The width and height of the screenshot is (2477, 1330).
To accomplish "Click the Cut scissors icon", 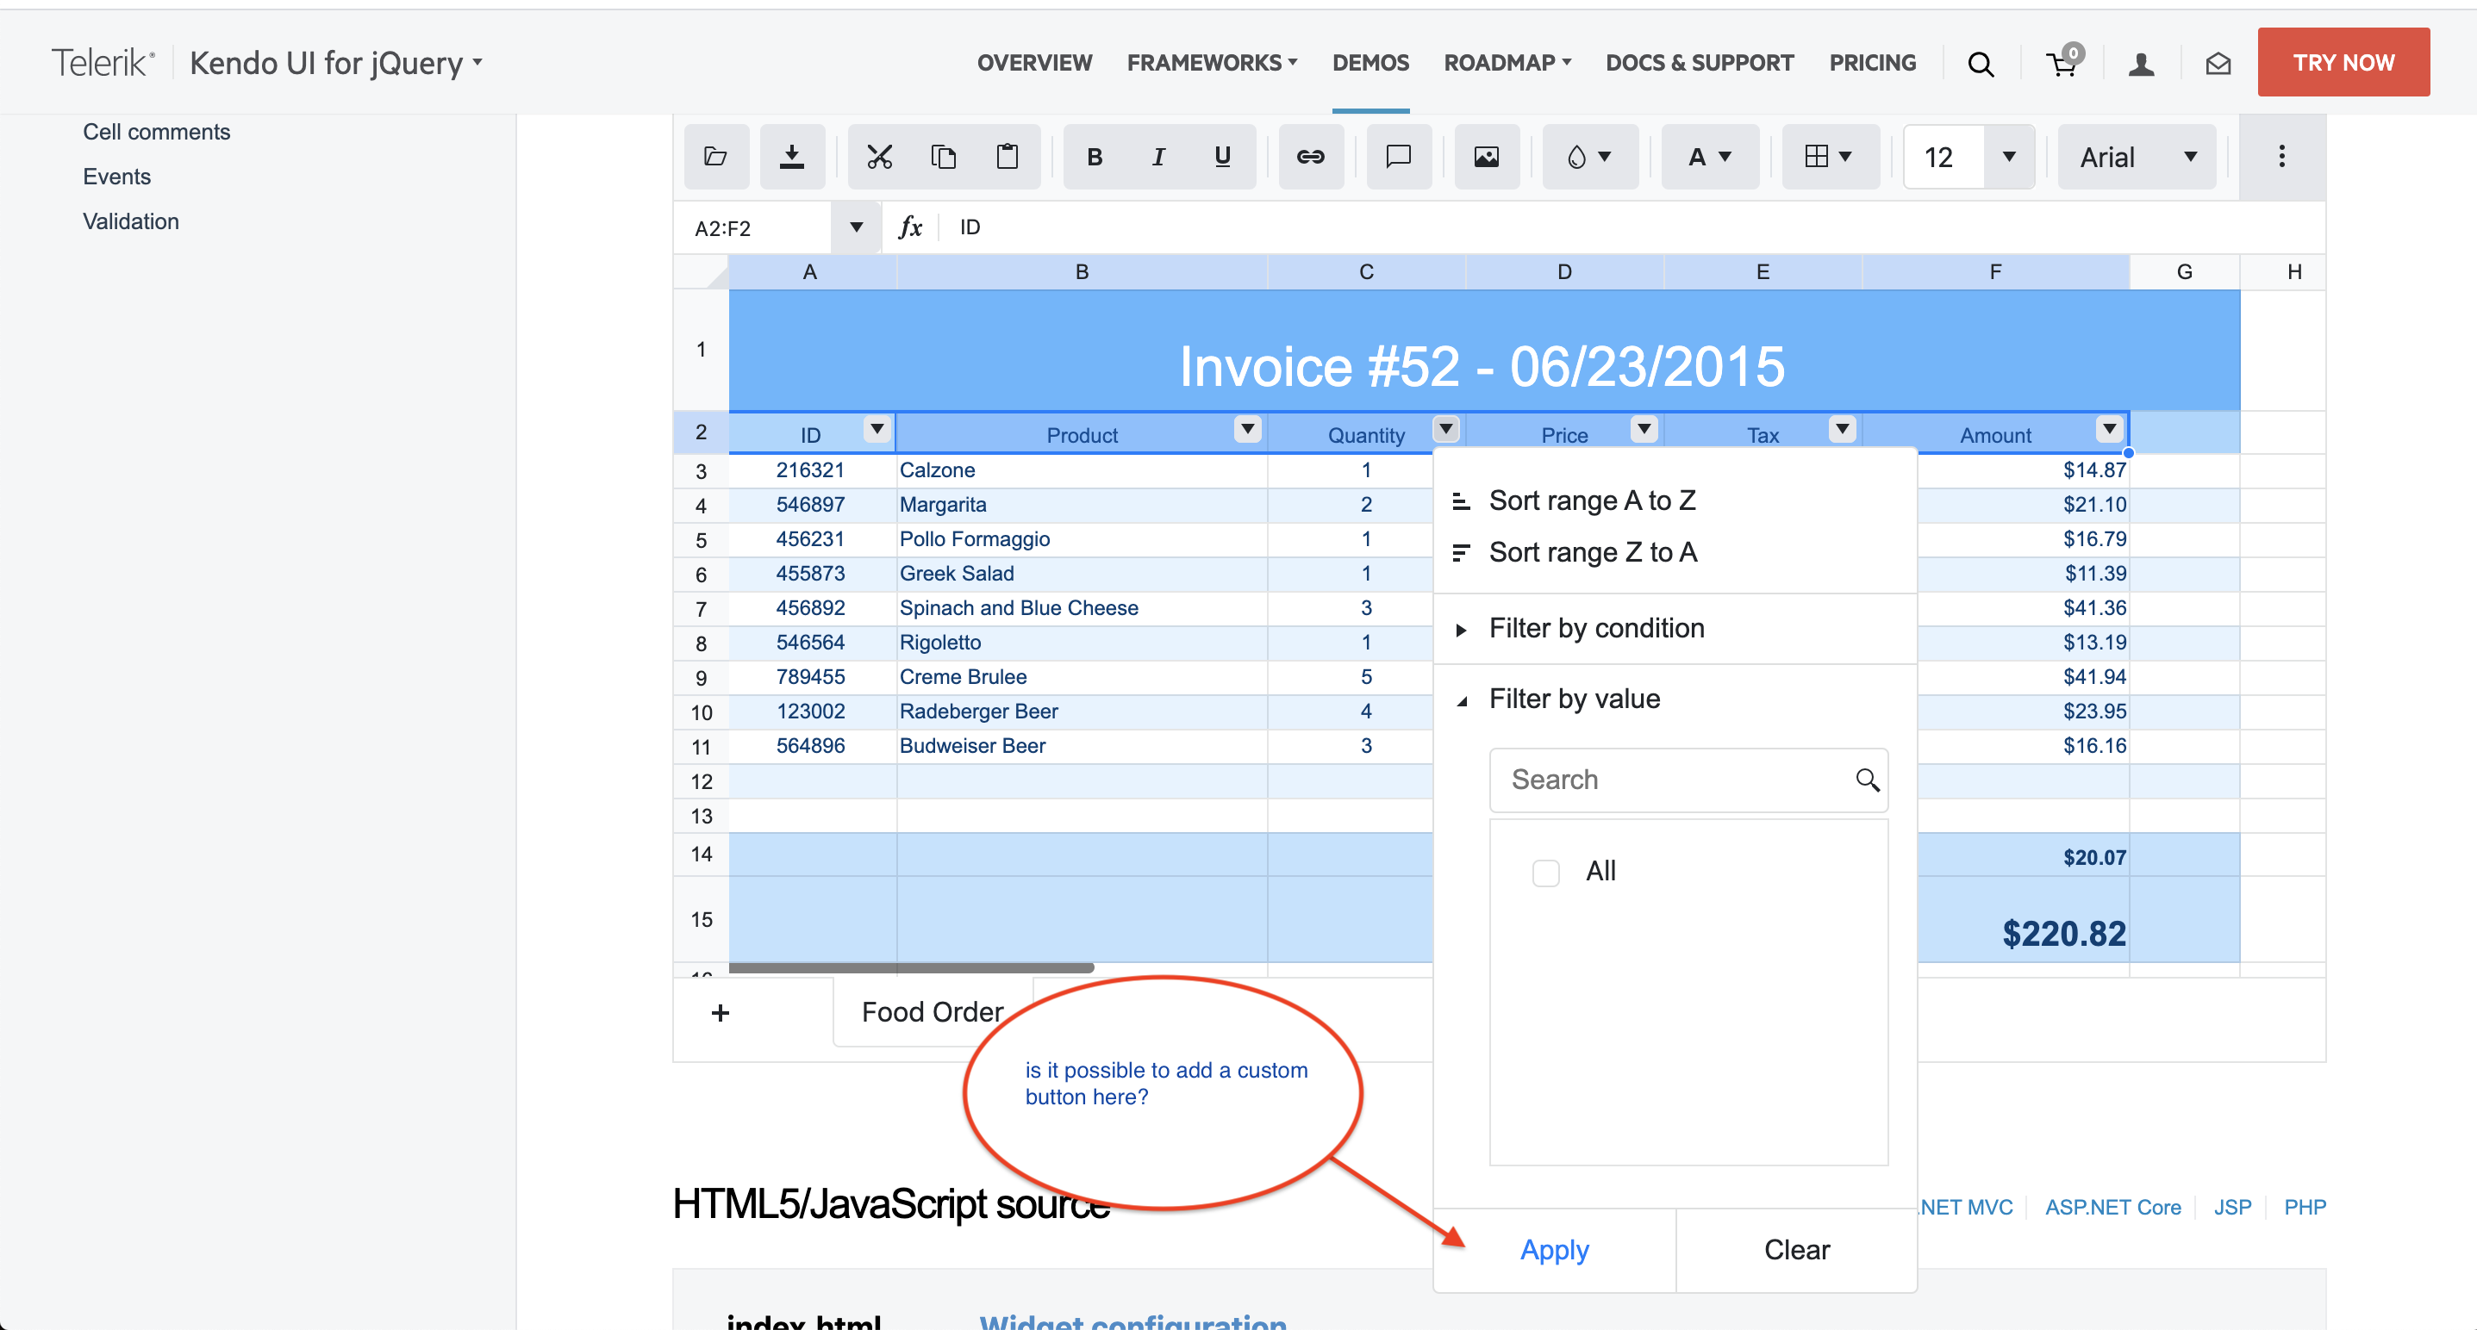I will coord(879,157).
